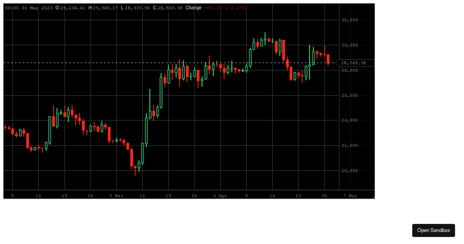
Task: Click the '30' date label on time axis
Action: (x=324, y=196)
